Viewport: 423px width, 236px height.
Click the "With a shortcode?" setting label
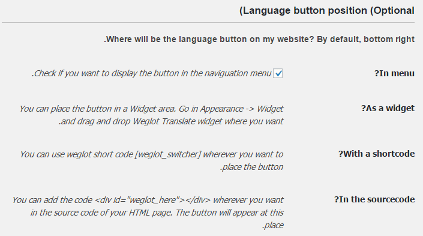pos(376,154)
